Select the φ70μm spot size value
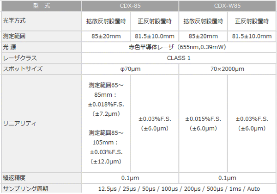 point(130,69)
